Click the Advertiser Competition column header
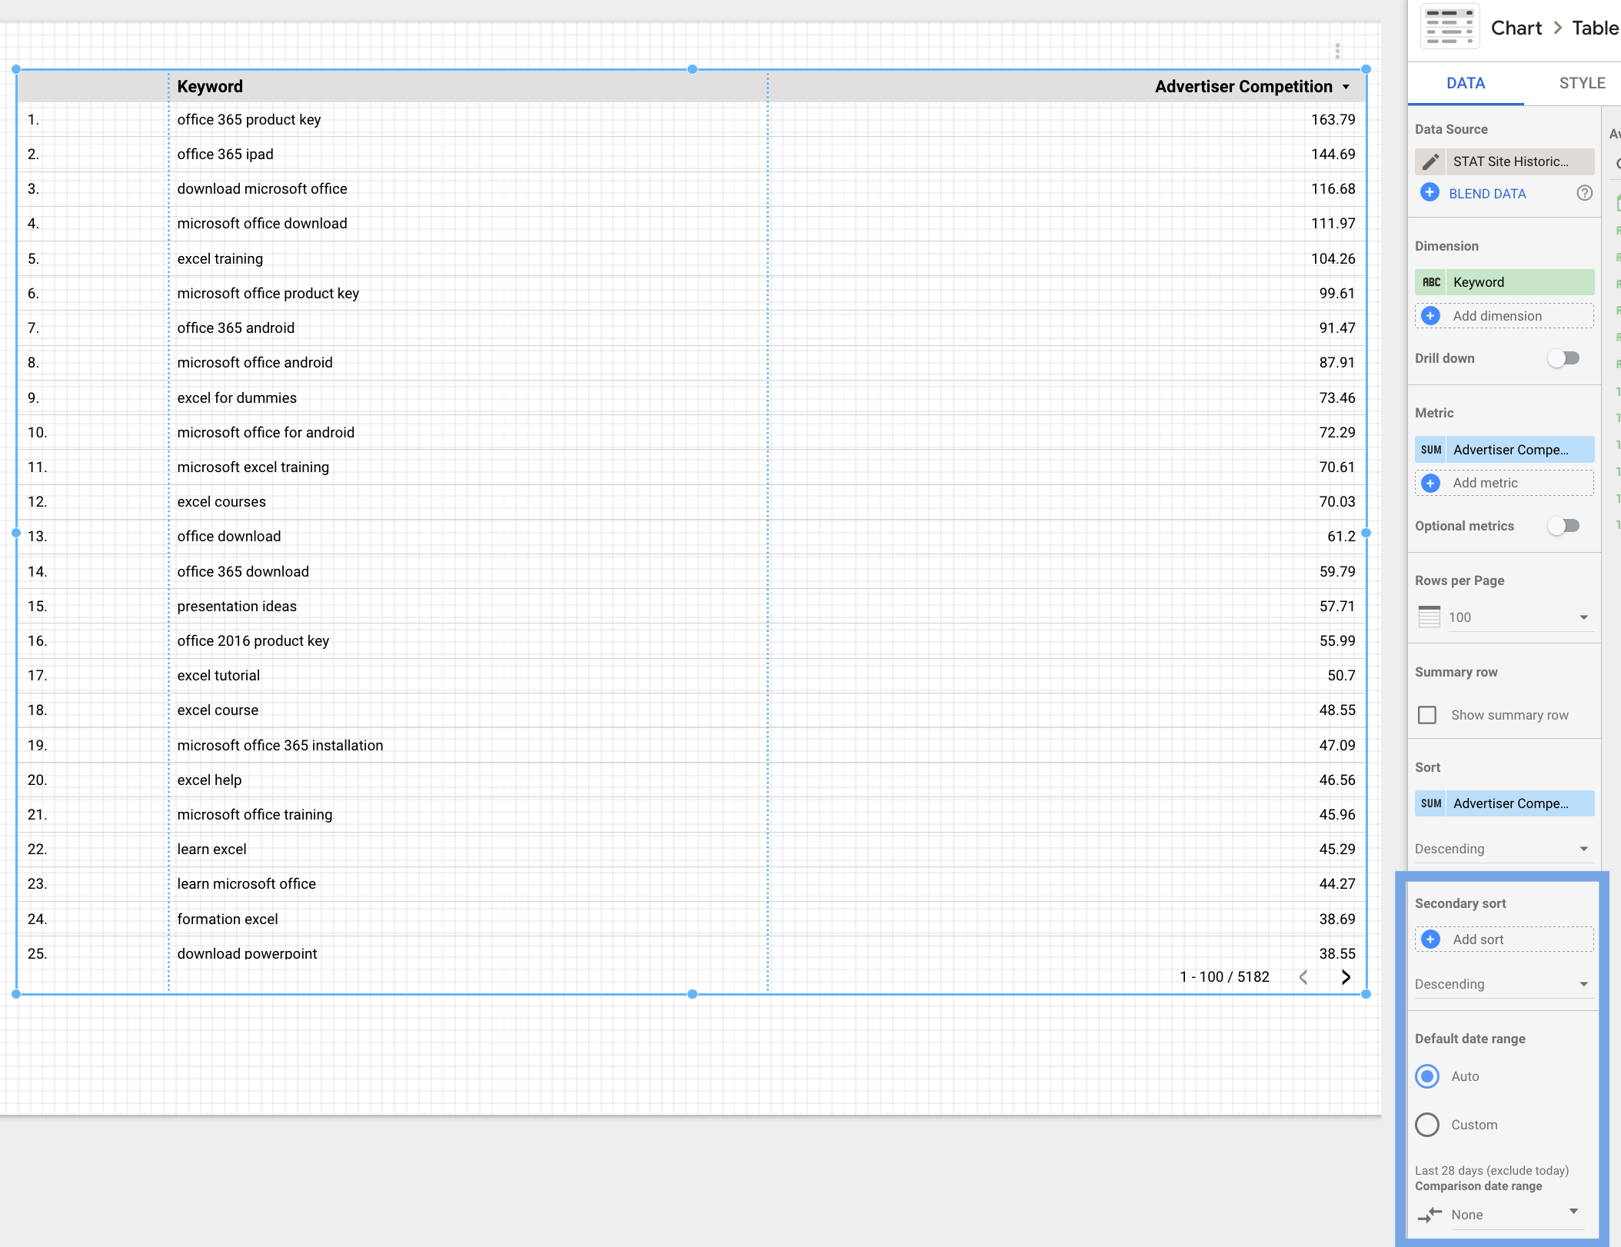 click(x=1243, y=86)
